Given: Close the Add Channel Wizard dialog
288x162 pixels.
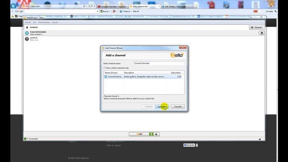Looking at the screenshot, I should point(183,48).
